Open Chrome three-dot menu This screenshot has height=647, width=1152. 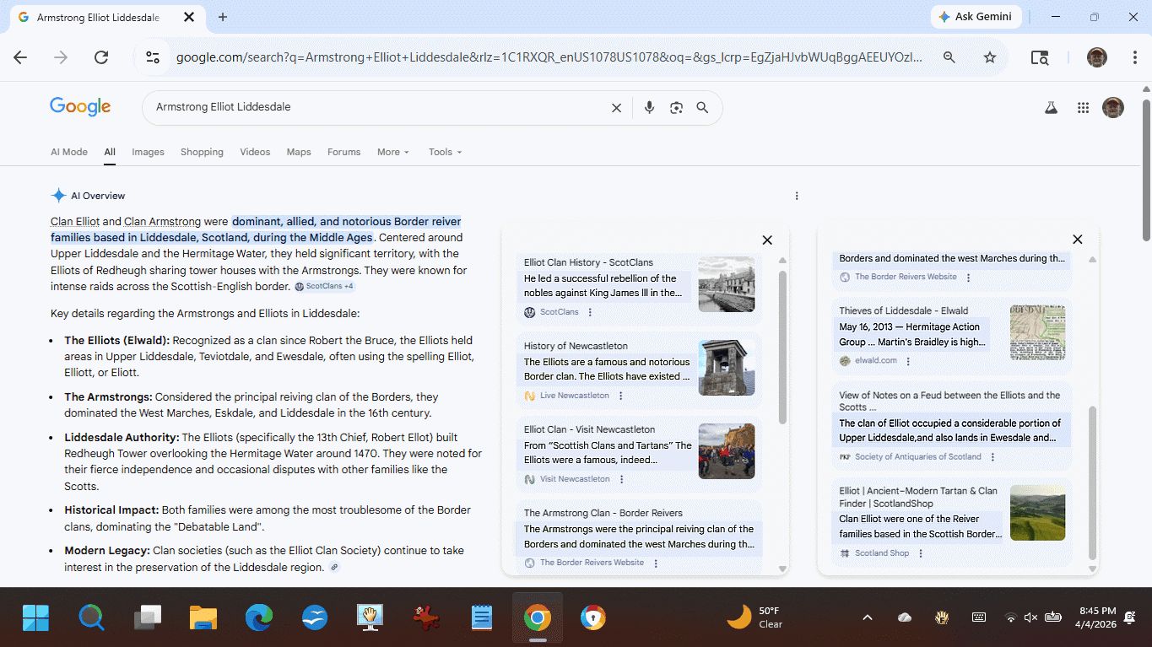point(1134,57)
